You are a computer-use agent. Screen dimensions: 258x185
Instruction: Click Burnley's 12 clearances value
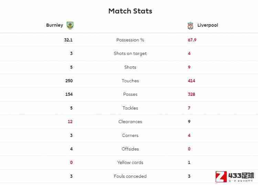point(70,122)
